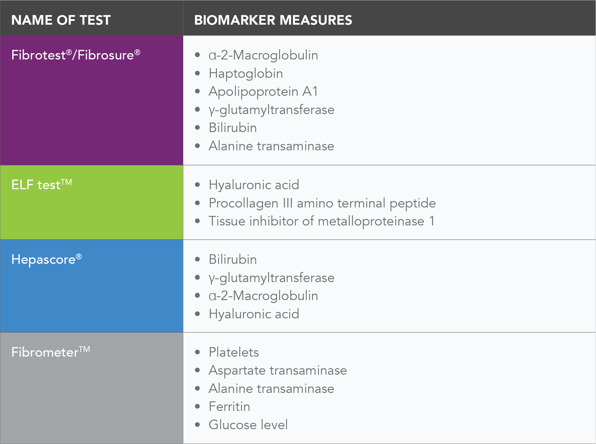Select Hyaluronic acid under Hepascore
The height and width of the screenshot is (444, 596).
pyautogui.click(x=254, y=314)
